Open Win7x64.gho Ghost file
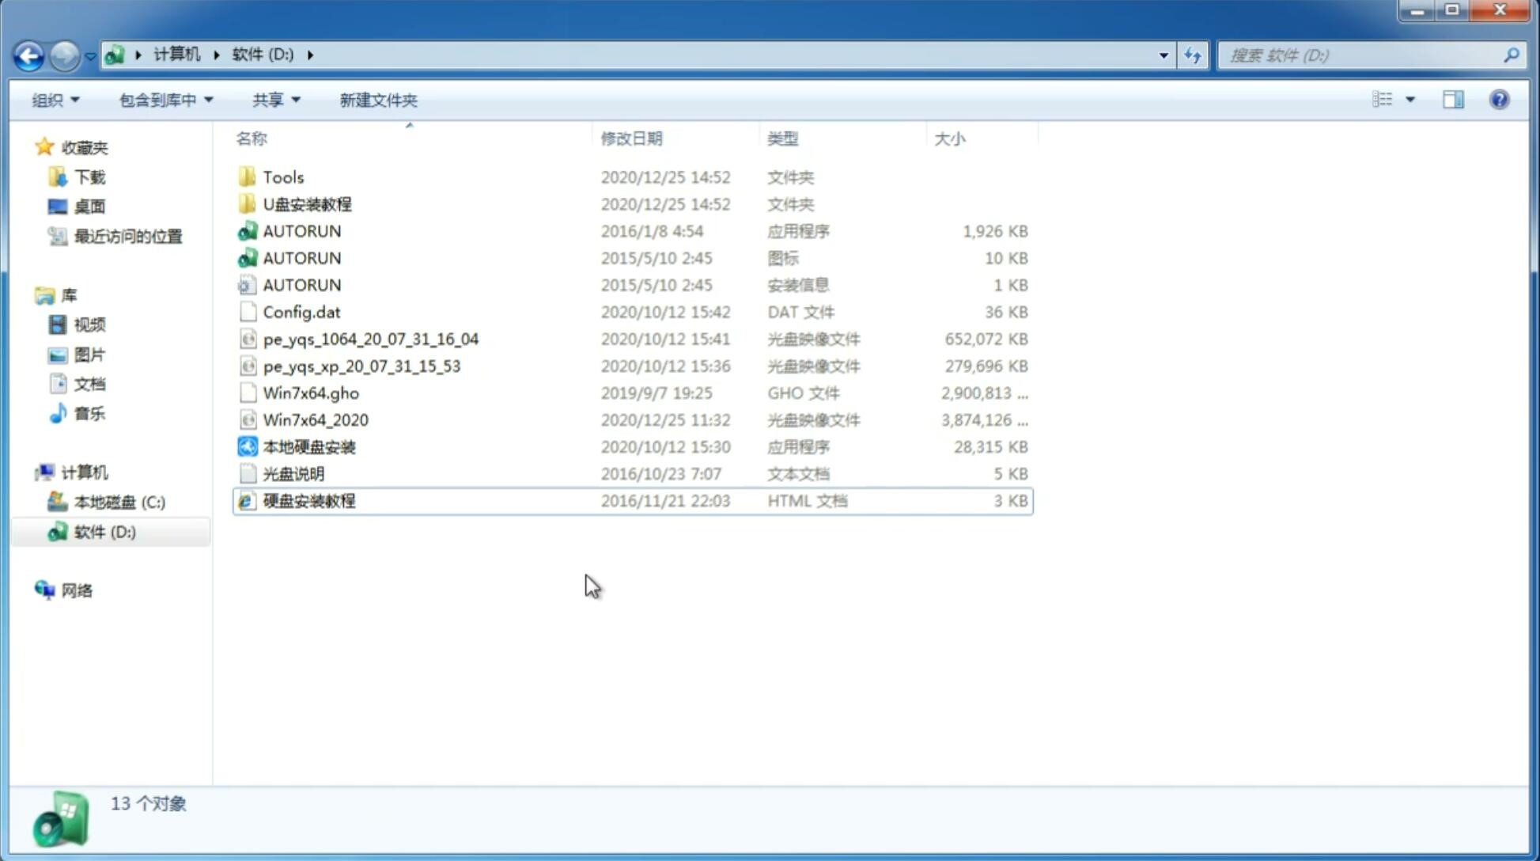Viewport: 1540px width, 861px height. click(x=311, y=393)
